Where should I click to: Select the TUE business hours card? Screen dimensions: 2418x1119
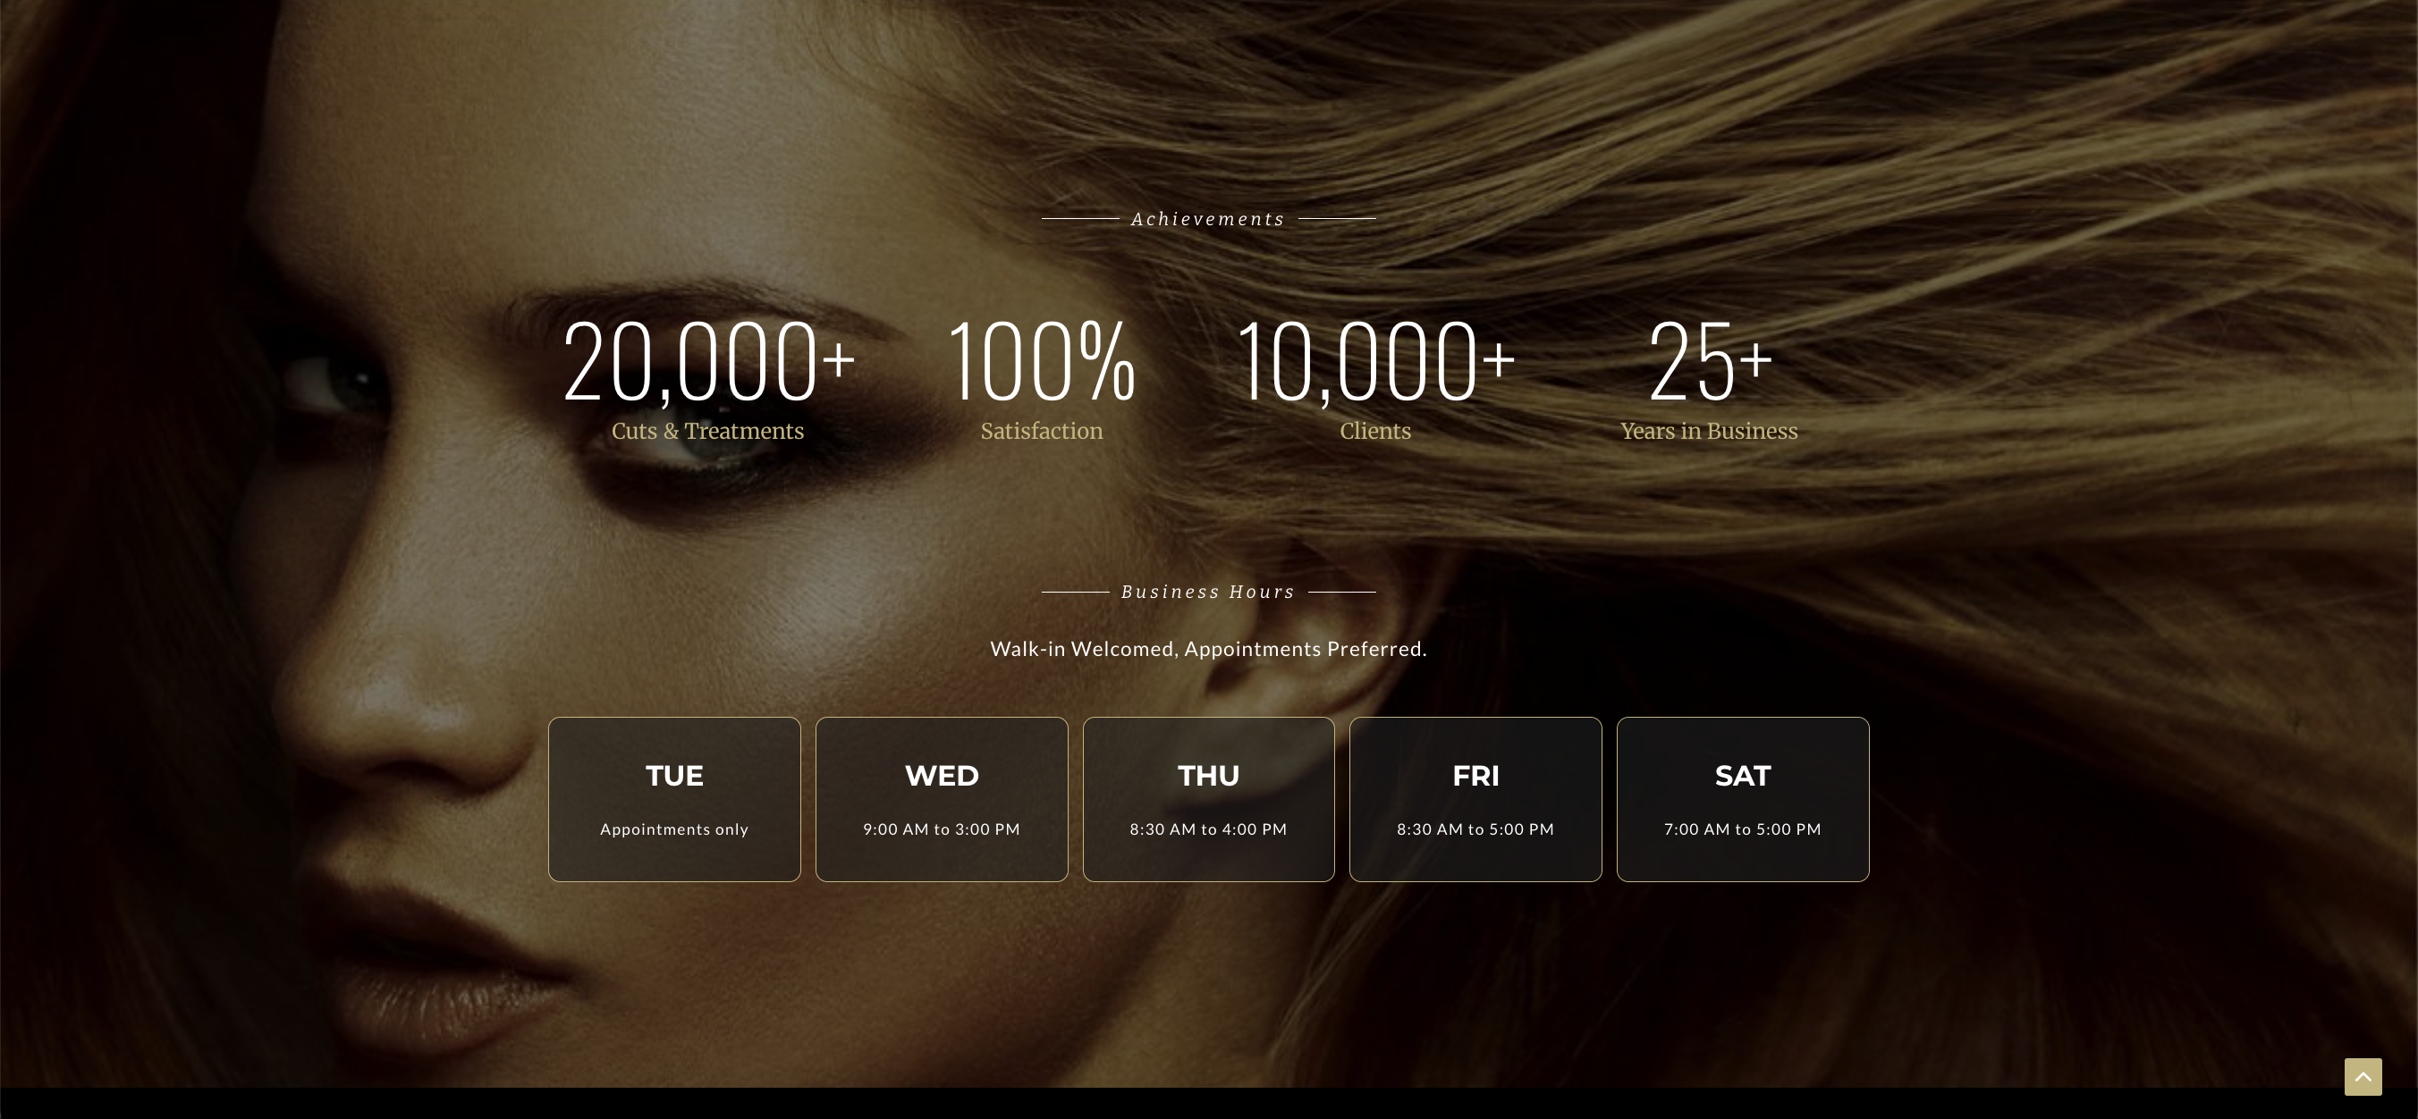pos(674,799)
